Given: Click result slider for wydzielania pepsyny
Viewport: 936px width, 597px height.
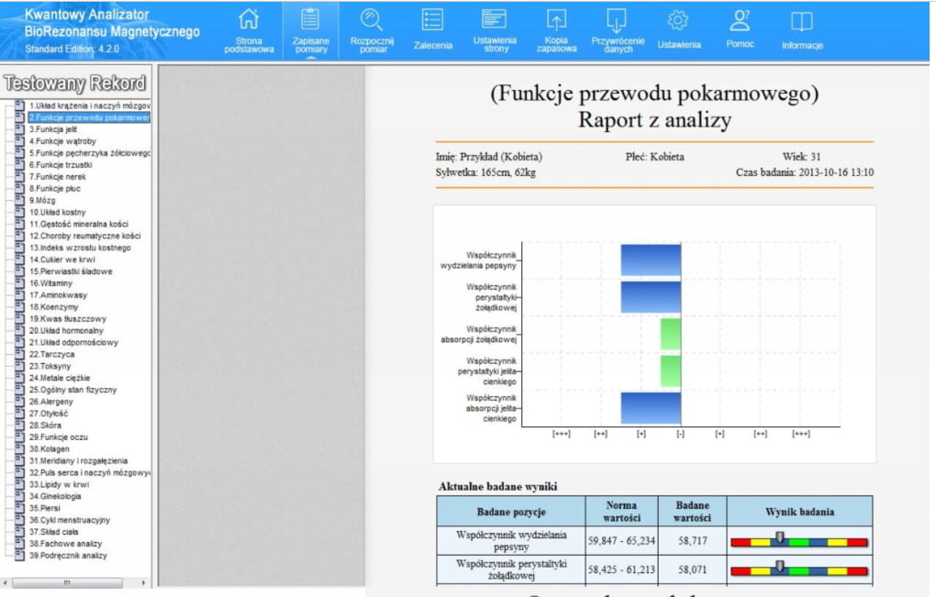Looking at the screenshot, I should click(x=798, y=540).
